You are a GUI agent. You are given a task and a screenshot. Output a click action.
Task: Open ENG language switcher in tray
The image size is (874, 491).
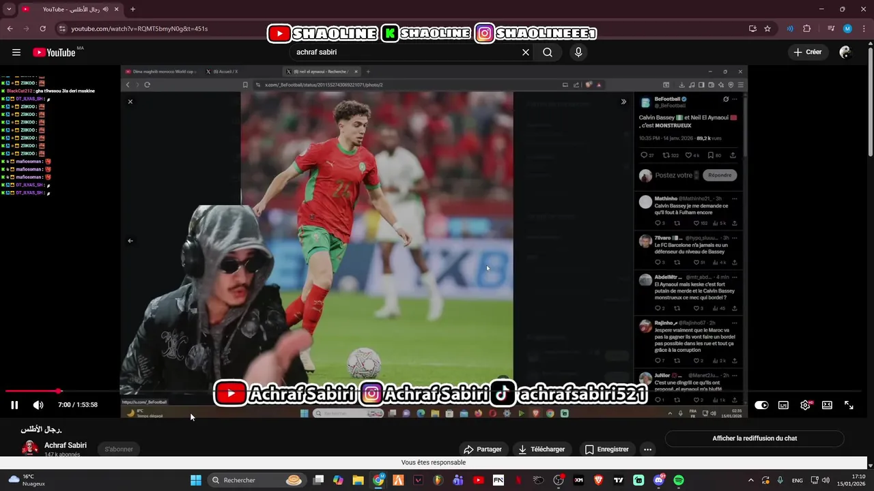[797, 480]
